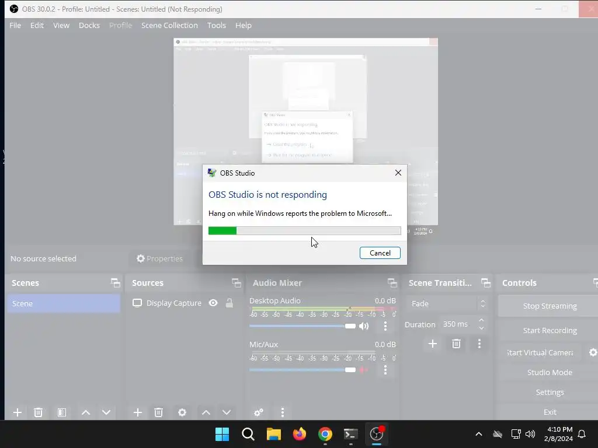This screenshot has height=448, width=598.
Task: Open Google Chrome from taskbar
Action: 325,434
